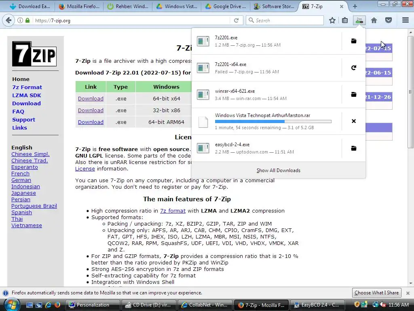Open the Support sidebar link

pos(23,120)
